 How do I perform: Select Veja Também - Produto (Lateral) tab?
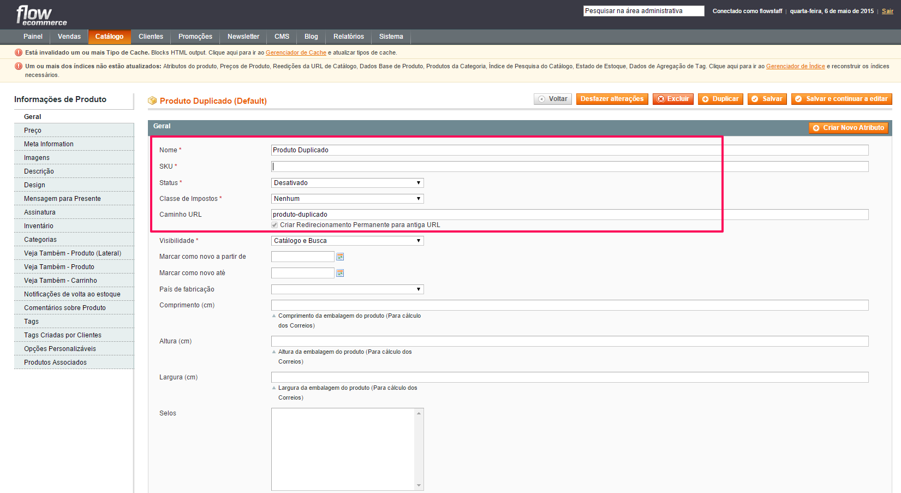pos(74,253)
